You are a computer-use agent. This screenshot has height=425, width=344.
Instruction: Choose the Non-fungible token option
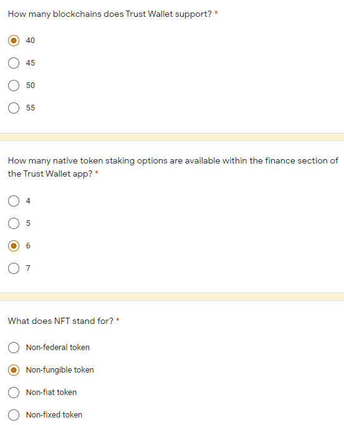pos(14,370)
